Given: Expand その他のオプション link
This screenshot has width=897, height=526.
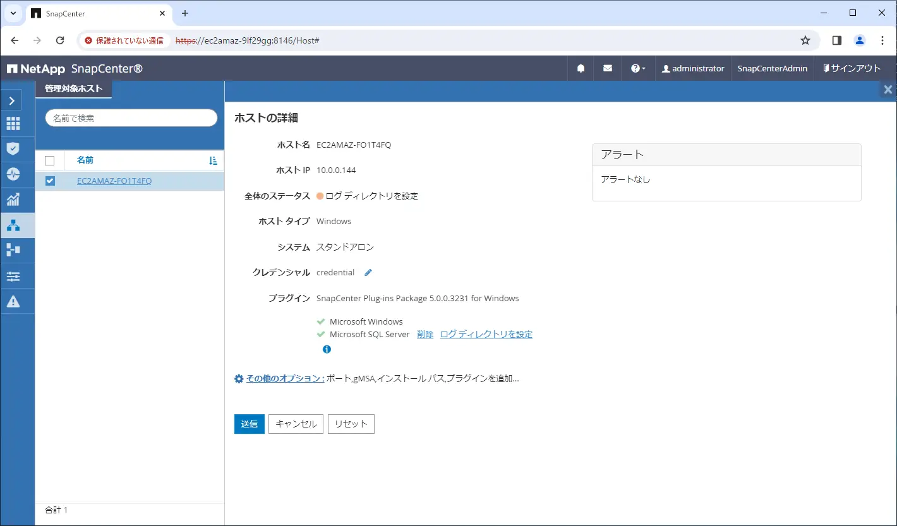Looking at the screenshot, I should 285,378.
